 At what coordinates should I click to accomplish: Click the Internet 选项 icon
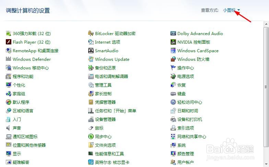coord(91,42)
